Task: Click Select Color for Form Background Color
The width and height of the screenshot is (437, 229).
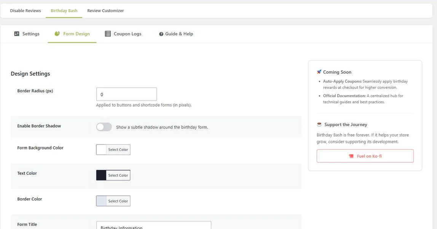Action: tap(118, 149)
